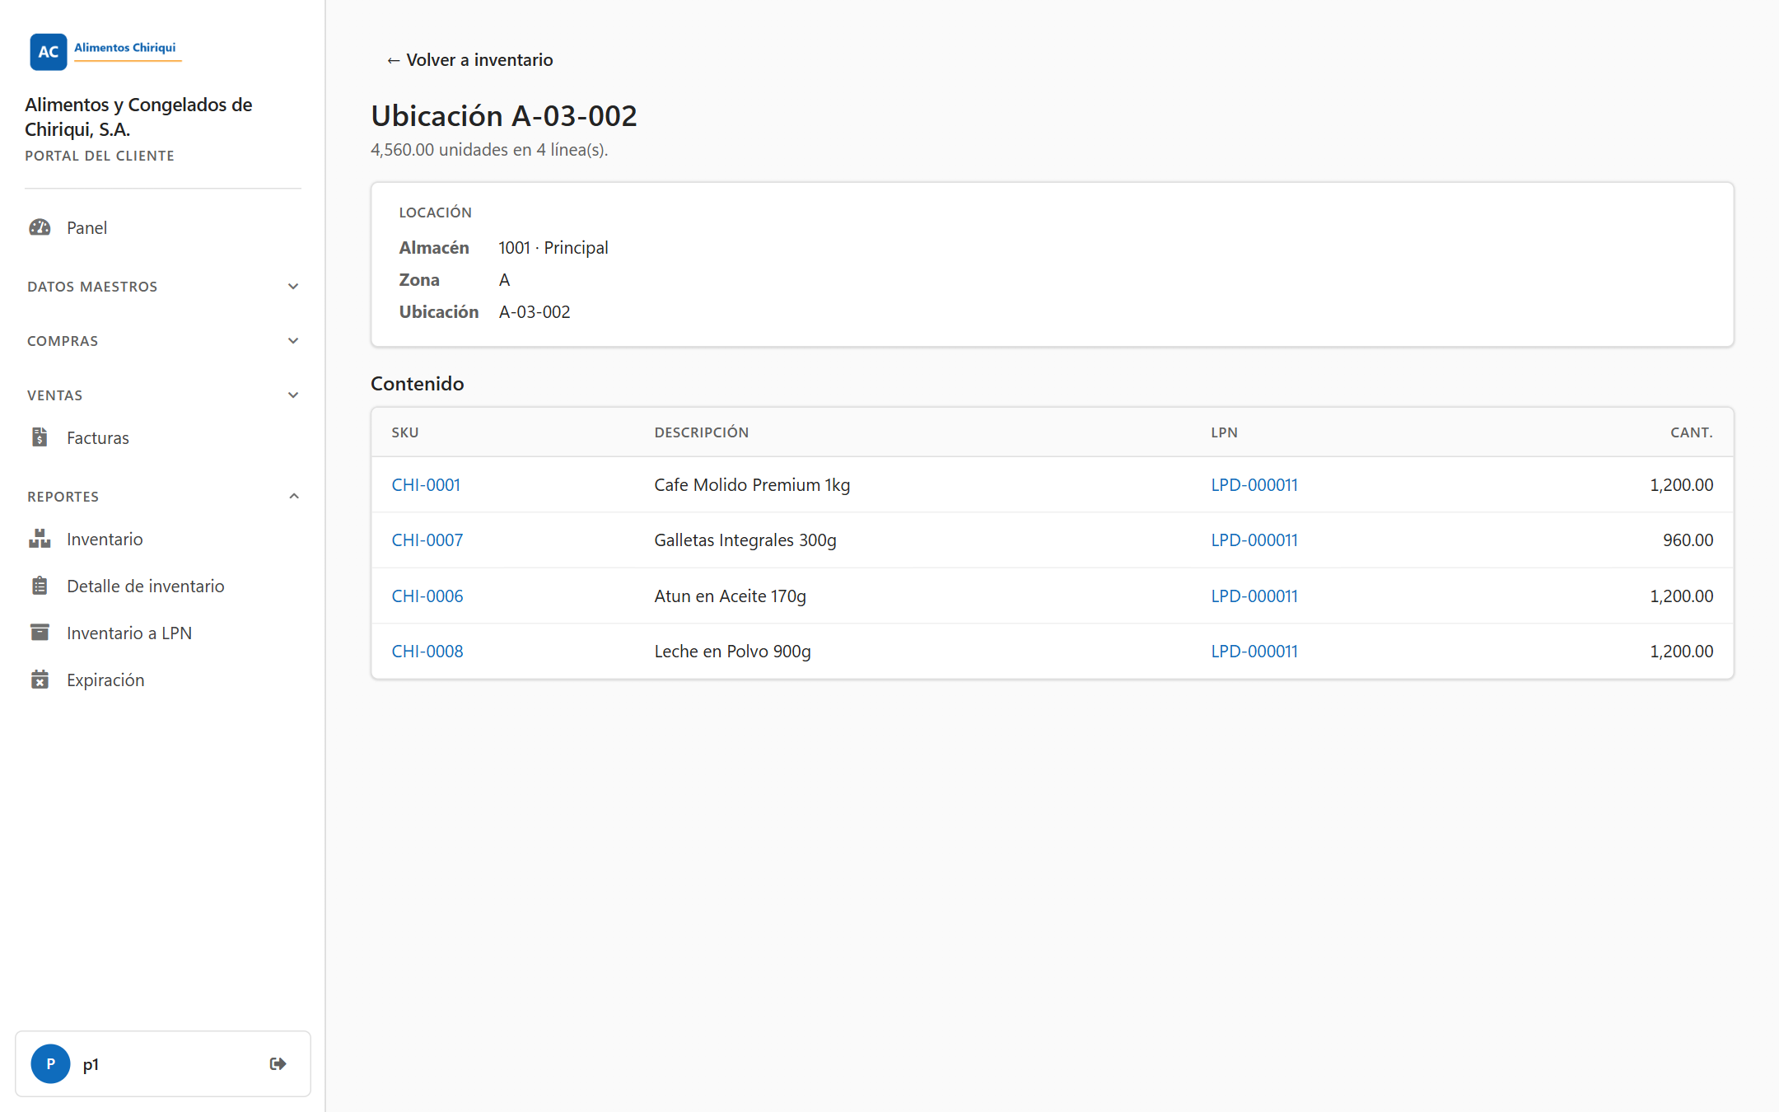
Task: Click the Facturas invoice icon
Action: click(x=40, y=437)
